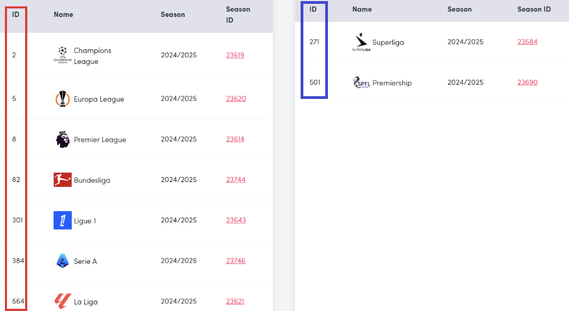This screenshot has width=569, height=311.
Task: Click the Ligue 1 blue logo
Action: (62, 220)
